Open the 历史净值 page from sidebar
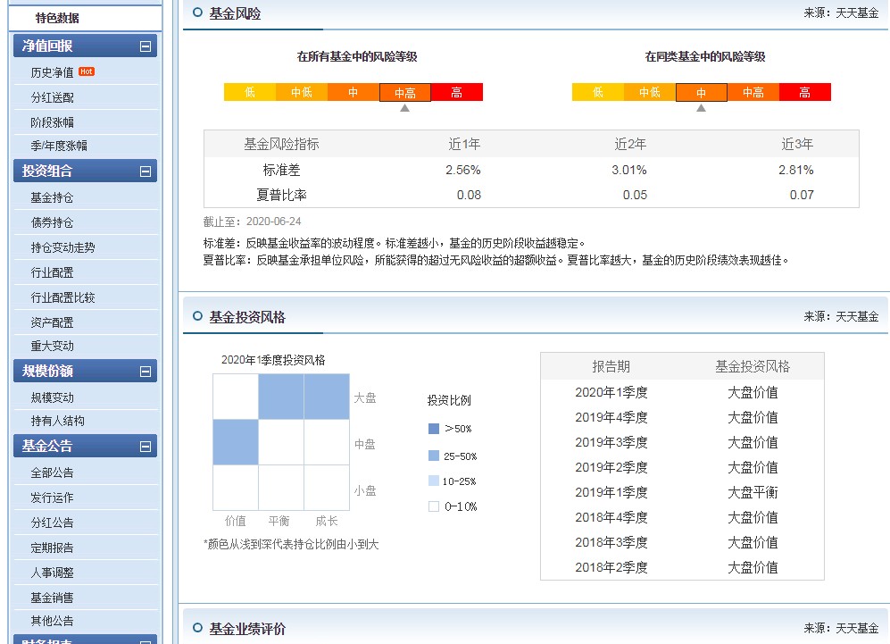This screenshot has width=890, height=644. click(x=54, y=71)
